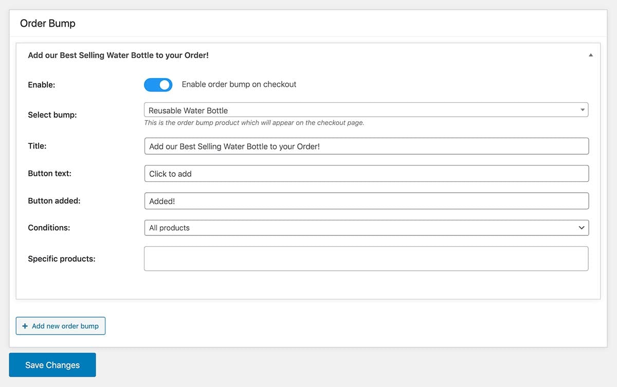Click the Title input field
This screenshot has height=387, width=617.
point(366,146)
